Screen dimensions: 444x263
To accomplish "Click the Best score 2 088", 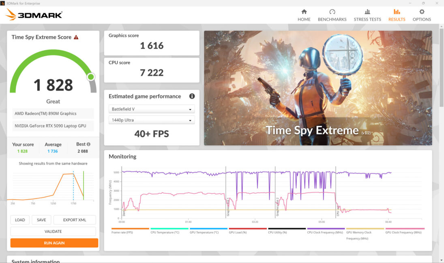I will click(83, 151).
